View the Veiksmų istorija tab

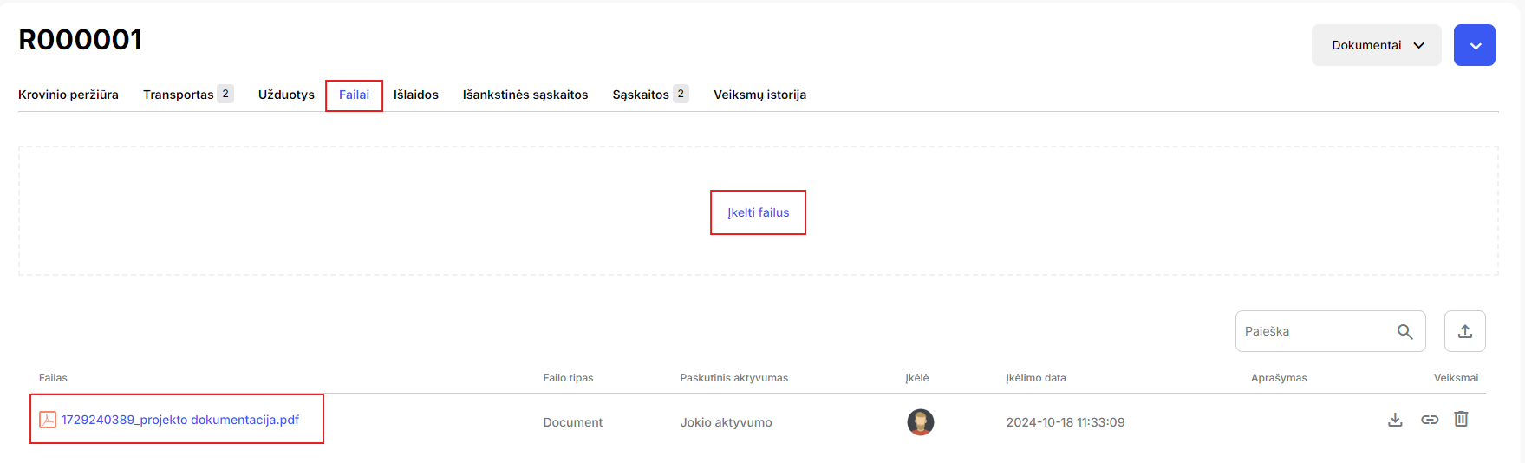[x=759, y=95]
